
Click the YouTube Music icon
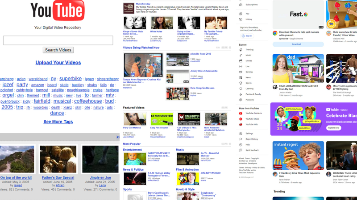click(241, 119)
